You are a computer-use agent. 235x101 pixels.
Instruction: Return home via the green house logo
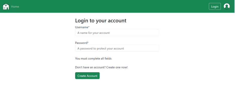tap(6, 6)
